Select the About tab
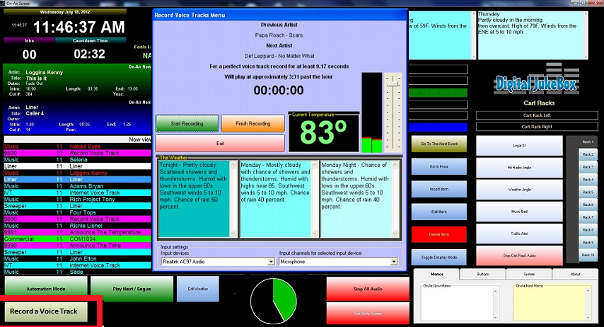The height and width of the screenshot is (327, 604). tap(575, 274)
